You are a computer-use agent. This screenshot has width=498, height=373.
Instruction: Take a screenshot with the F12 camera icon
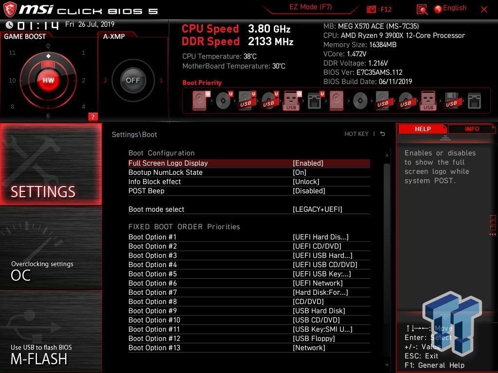point(371,10)
